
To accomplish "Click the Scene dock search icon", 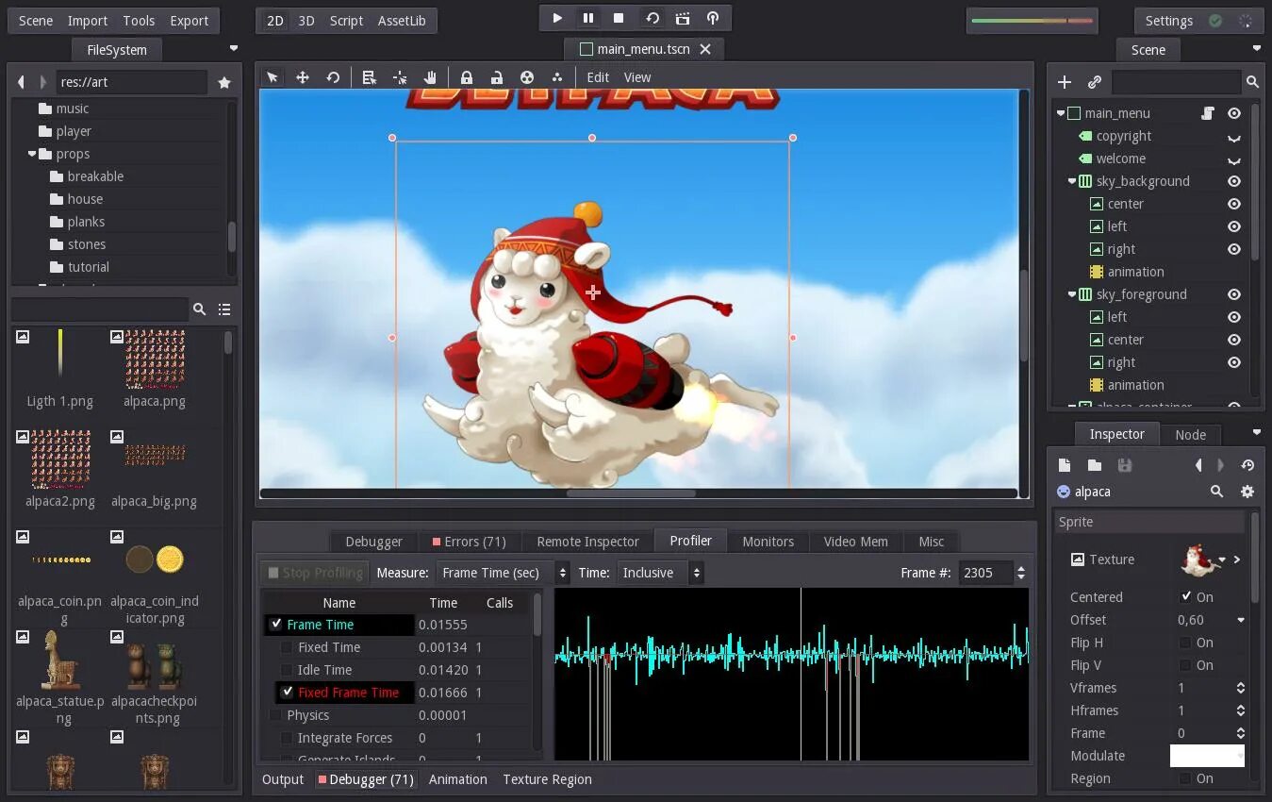I will click(1252, 82).
